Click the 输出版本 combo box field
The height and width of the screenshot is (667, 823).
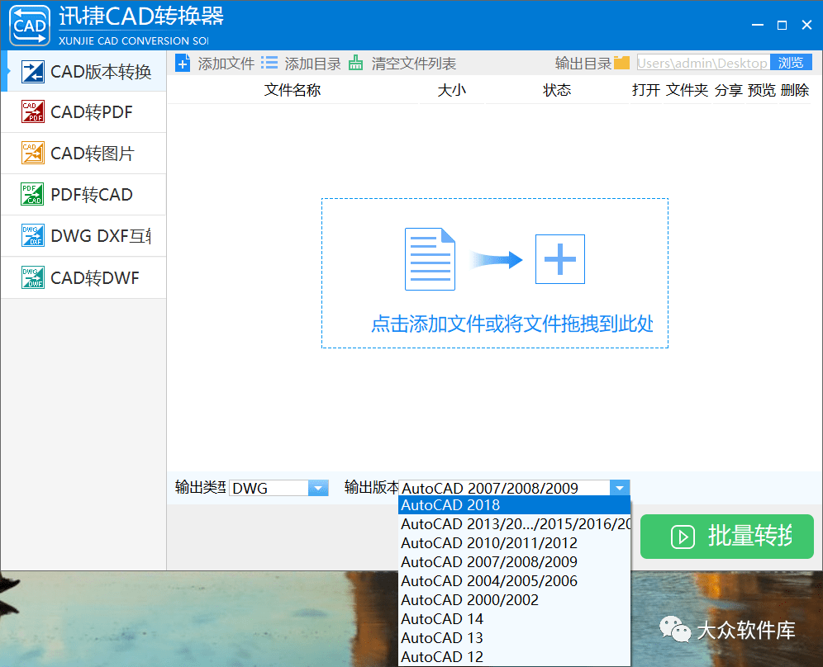[514, 488]
